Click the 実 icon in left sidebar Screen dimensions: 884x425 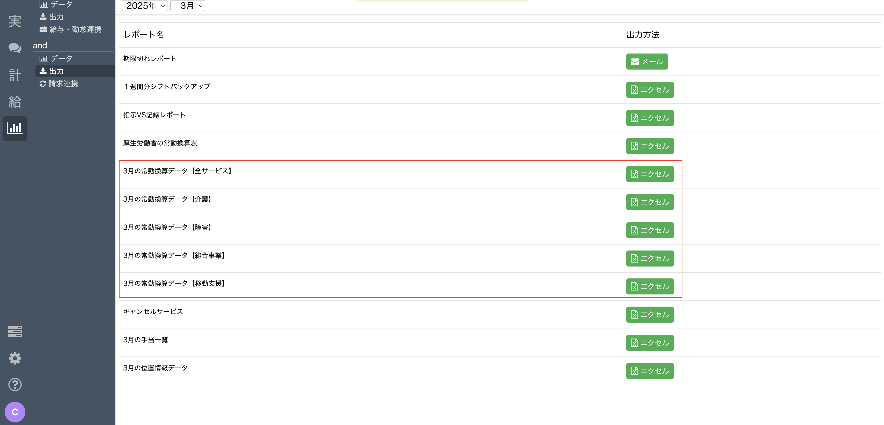tap(15, 21)
